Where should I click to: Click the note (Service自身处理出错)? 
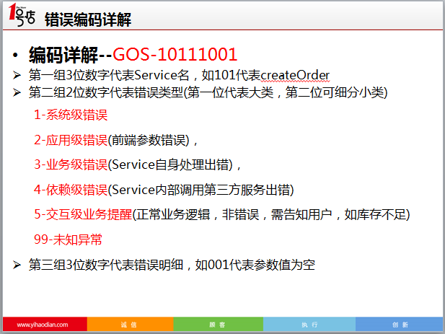170,164
